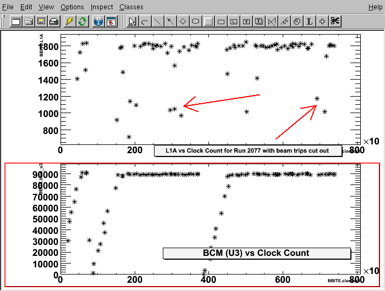
Task: Open the Inspect menu
Action: tap(102, 7)
